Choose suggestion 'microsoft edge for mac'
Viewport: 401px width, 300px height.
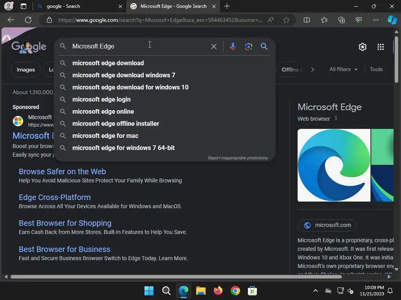pos(165,136)
